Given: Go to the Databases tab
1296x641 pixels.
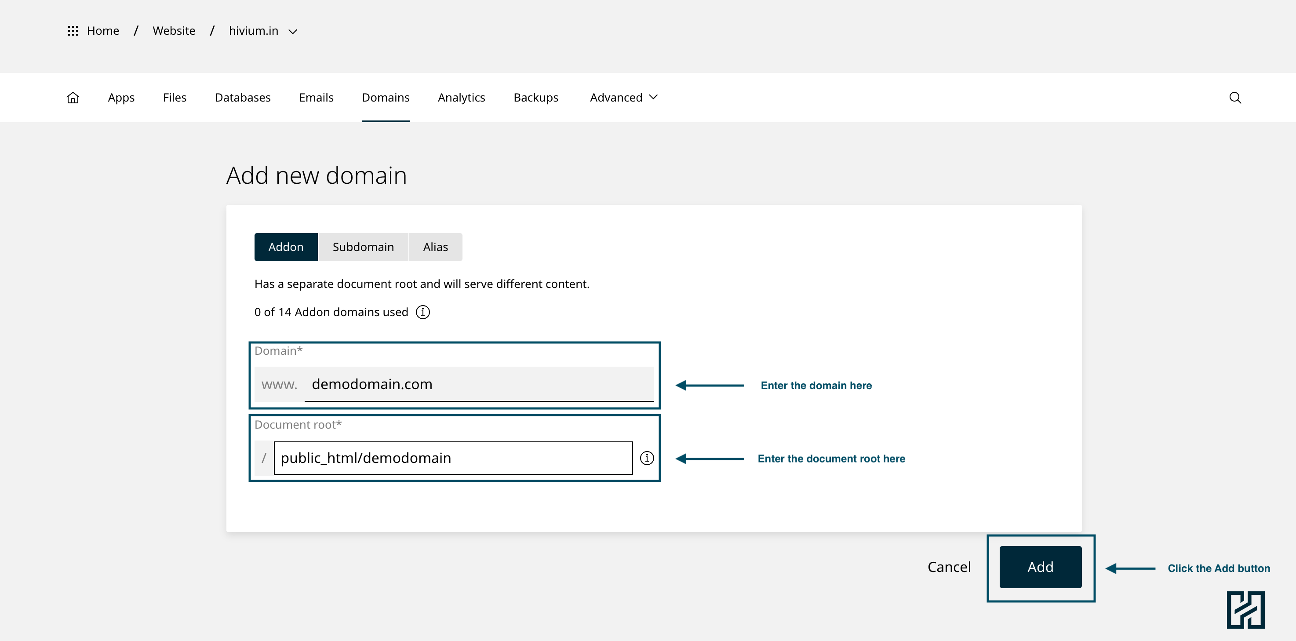Looking at the screenshot, I should point(243,98).
